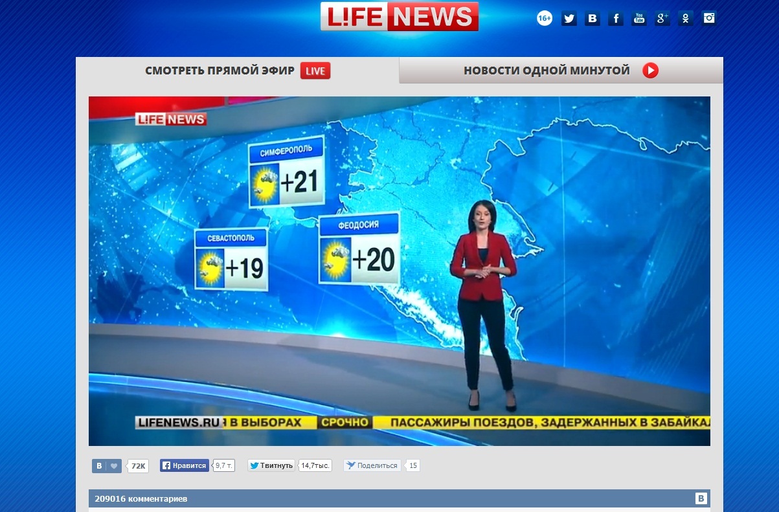This screenshot has height=512, width=779.
Task: Click the red play icon next to Новости одной минутой
Action: coord(650,71)
